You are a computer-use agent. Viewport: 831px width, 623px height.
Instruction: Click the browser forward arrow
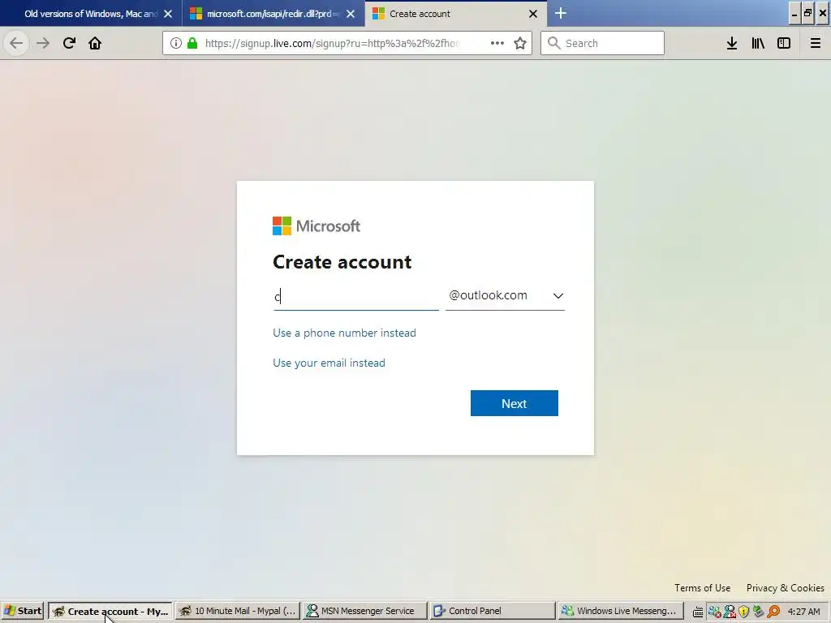[x=43, y=43]
